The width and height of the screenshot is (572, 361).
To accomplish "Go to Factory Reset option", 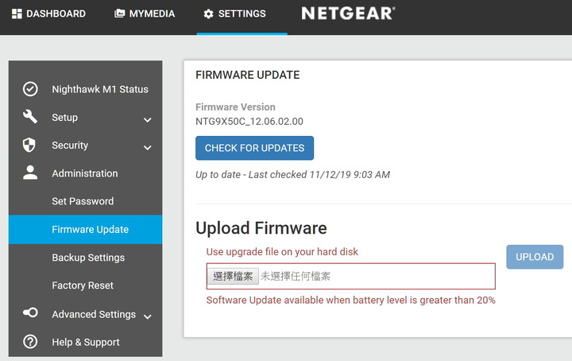I will (x=83, y=285).
